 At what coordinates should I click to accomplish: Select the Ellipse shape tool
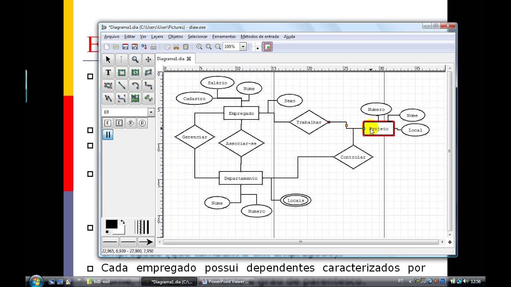[x=135, y=73]
